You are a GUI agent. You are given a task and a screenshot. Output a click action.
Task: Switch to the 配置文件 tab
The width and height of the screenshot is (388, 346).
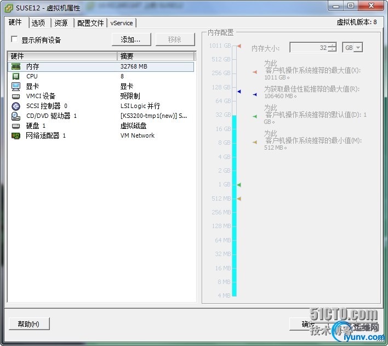pyautogui.click(x=90, y=23)
